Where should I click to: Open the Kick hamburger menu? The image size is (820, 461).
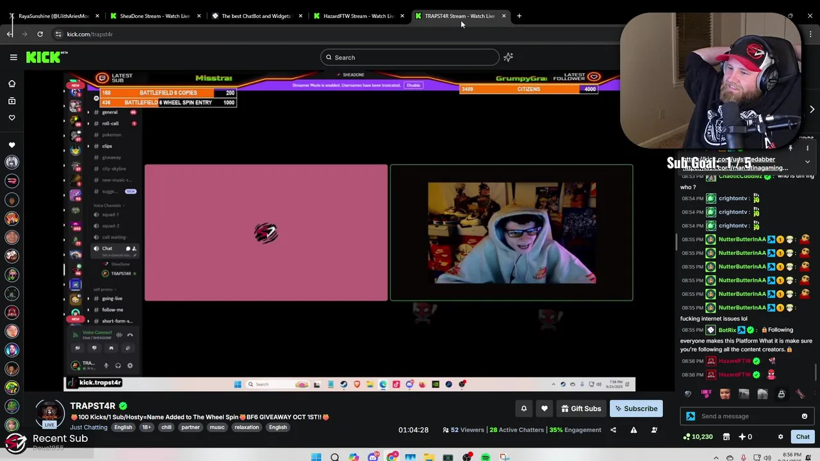pos(13,58)
